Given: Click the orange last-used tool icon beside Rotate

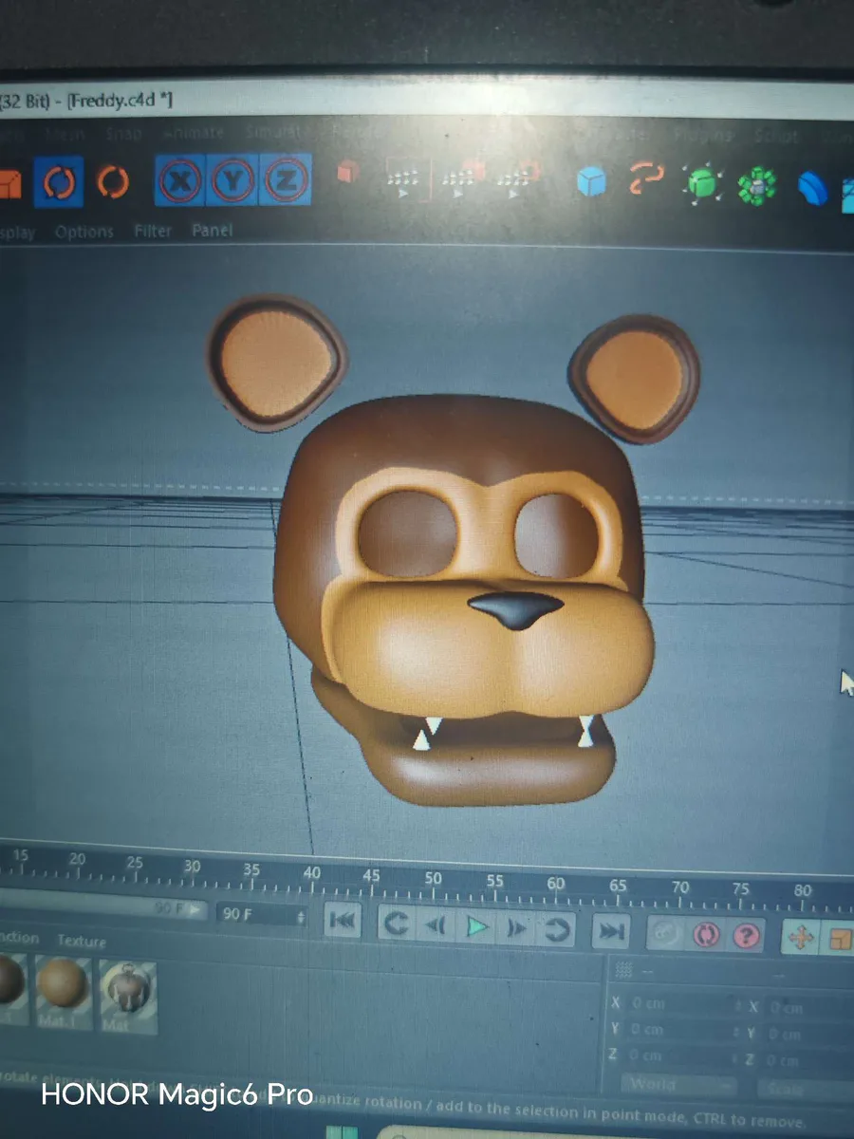Looking at the screenshot, I should click(x=113, y=180).
